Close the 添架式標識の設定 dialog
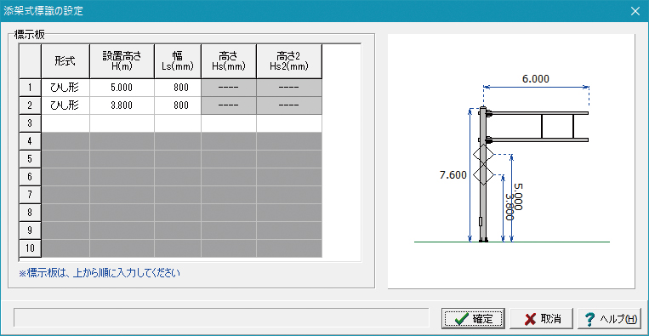The height and width of the screenshot is (336, 649). (x=635, y=11)
